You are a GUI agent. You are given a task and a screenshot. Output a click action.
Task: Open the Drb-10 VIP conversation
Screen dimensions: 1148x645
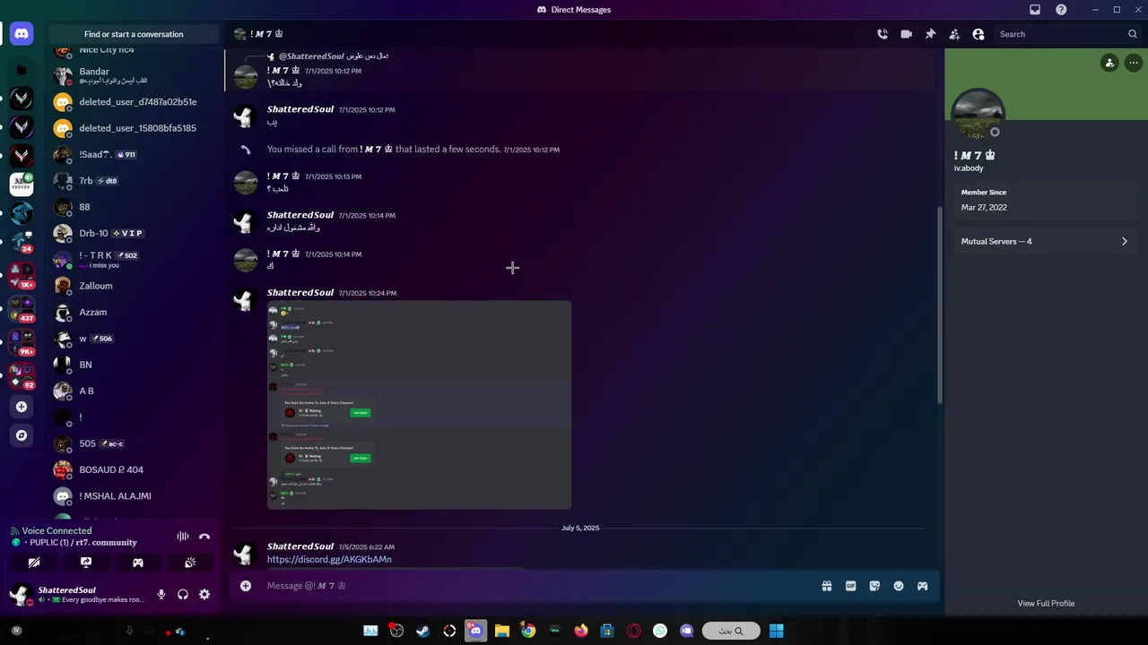tap(134, 233)
